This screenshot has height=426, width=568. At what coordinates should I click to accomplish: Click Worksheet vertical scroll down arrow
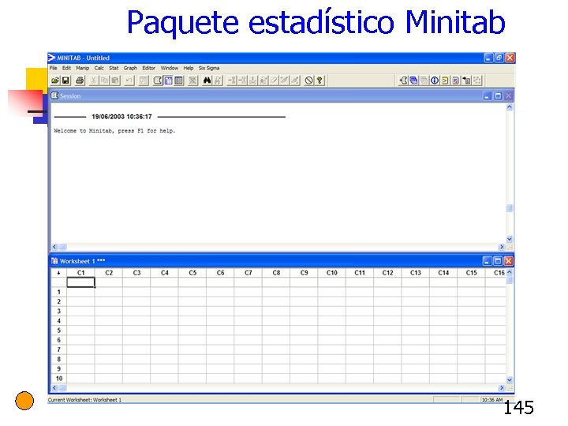510,380
